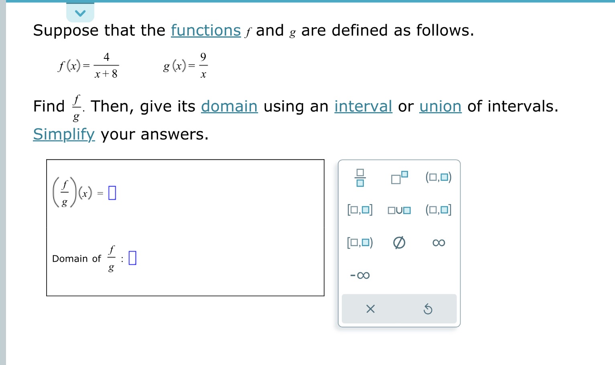The width and height of the screenshot is (615, 365).
Task: Clear the answer using the X button
Action: point(370,309)
